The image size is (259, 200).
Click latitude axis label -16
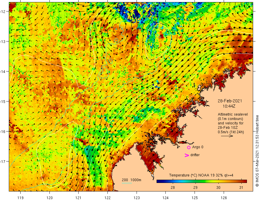point(3,131)
